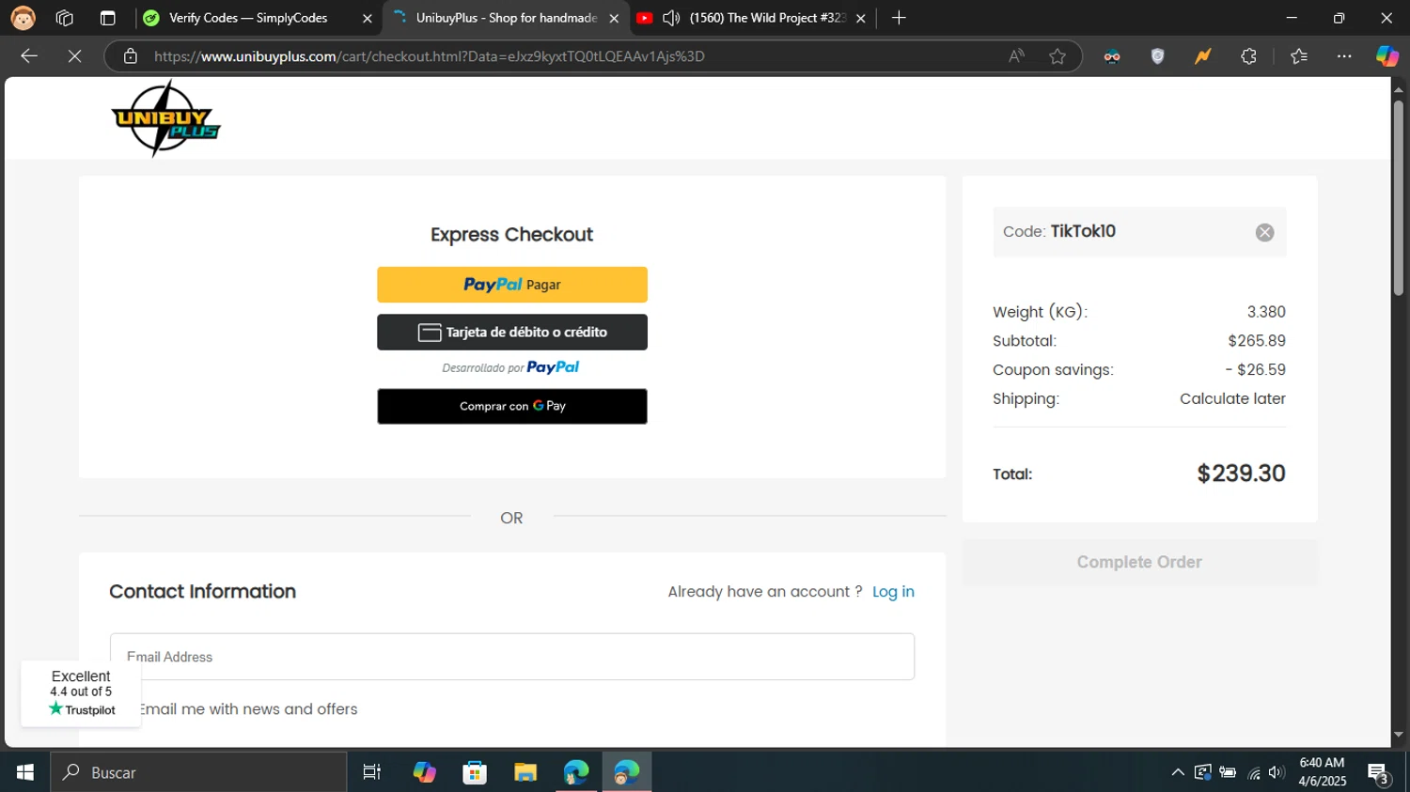
Task: Stop loading the page
Action: 75,56
